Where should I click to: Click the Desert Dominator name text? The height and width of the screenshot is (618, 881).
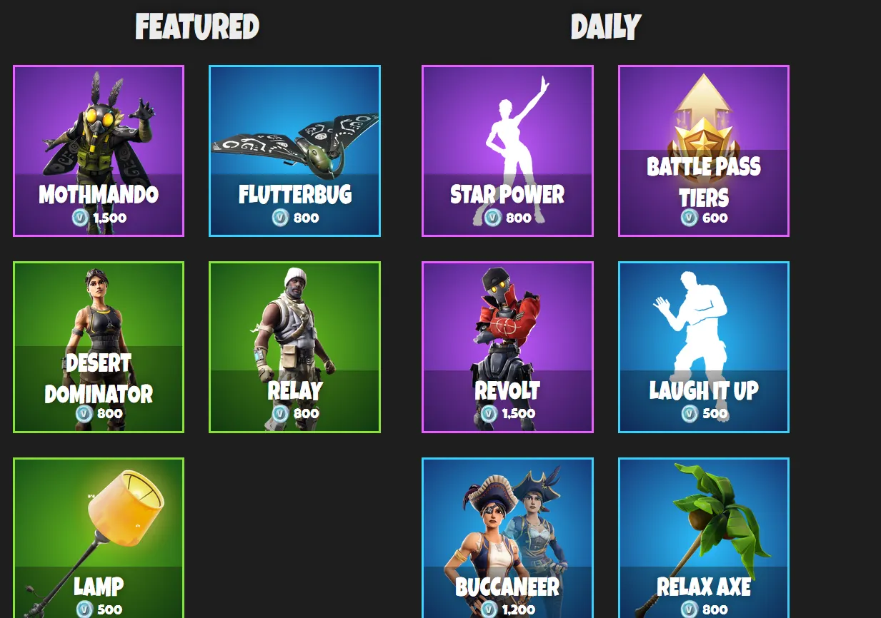click(99, 378)
